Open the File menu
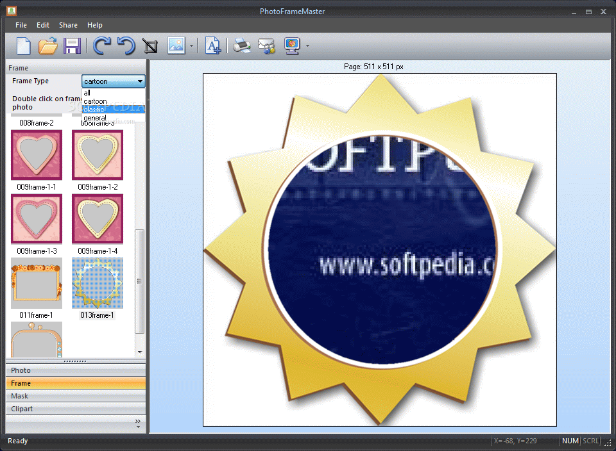The image size is (616, 451). coord(21,25)
